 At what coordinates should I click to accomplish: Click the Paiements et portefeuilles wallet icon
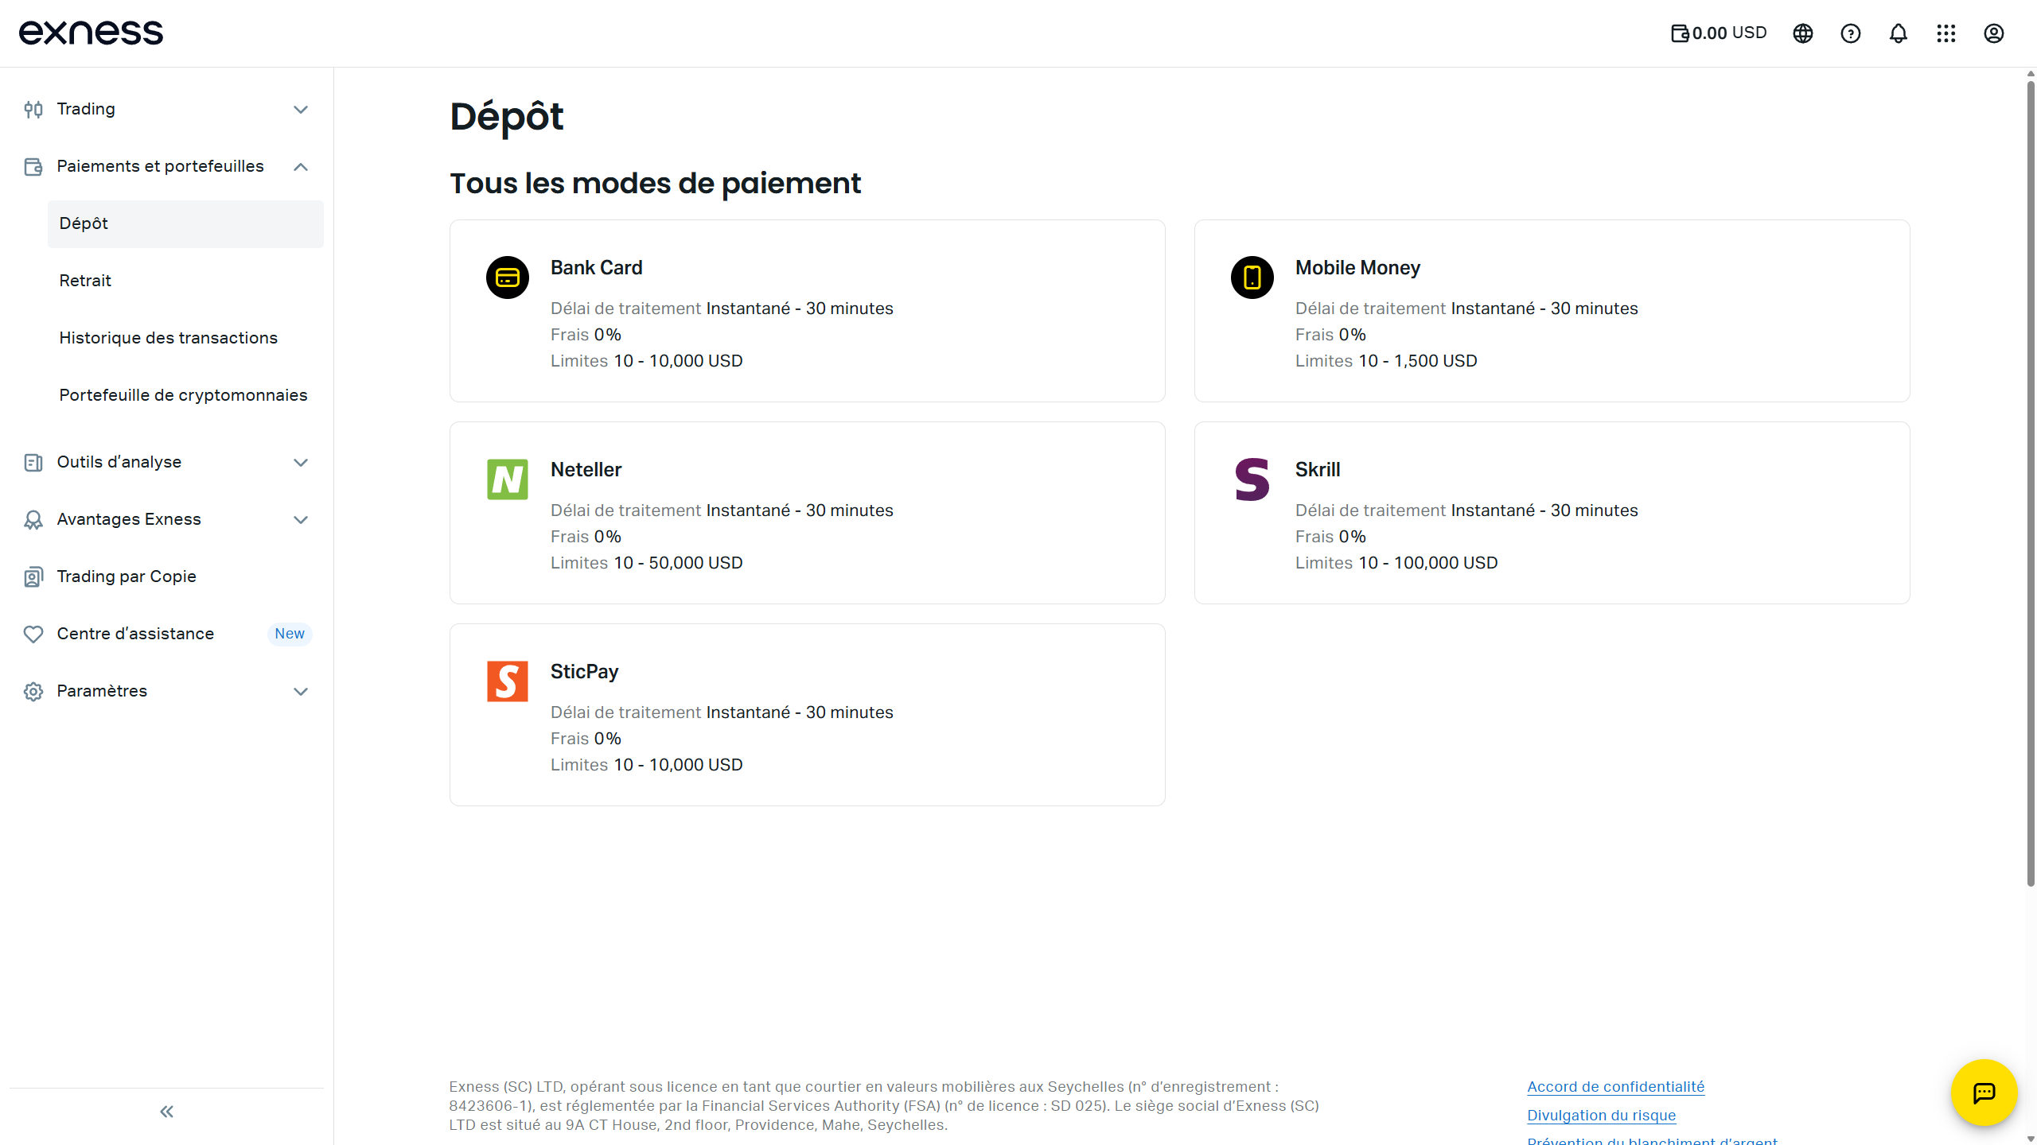point(33,166)
